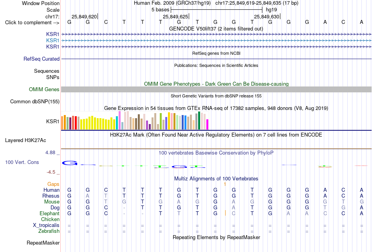Click the first orange bar of the GTEx chart
Screen dimensions: 372x252
pyautogui.click(x=62, y=123)
